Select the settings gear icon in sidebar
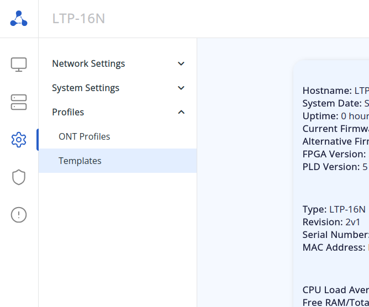369x307 pixels. [19, 140]
